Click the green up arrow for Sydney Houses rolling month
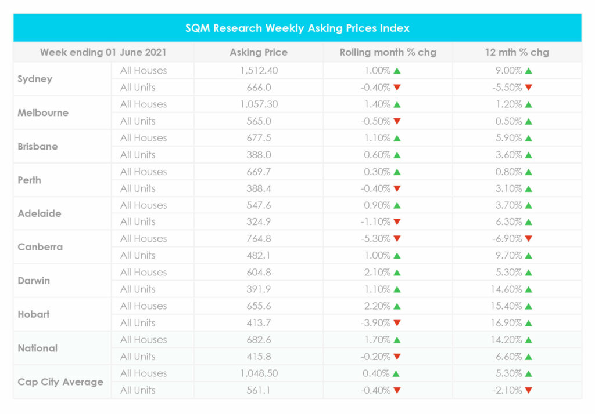 (x=397, y=71)
